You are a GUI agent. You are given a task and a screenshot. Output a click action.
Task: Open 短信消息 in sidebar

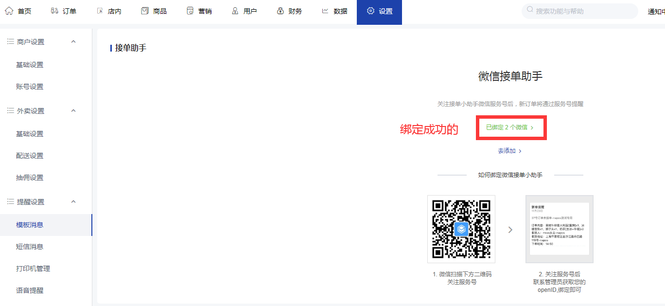tap(30, 247)
